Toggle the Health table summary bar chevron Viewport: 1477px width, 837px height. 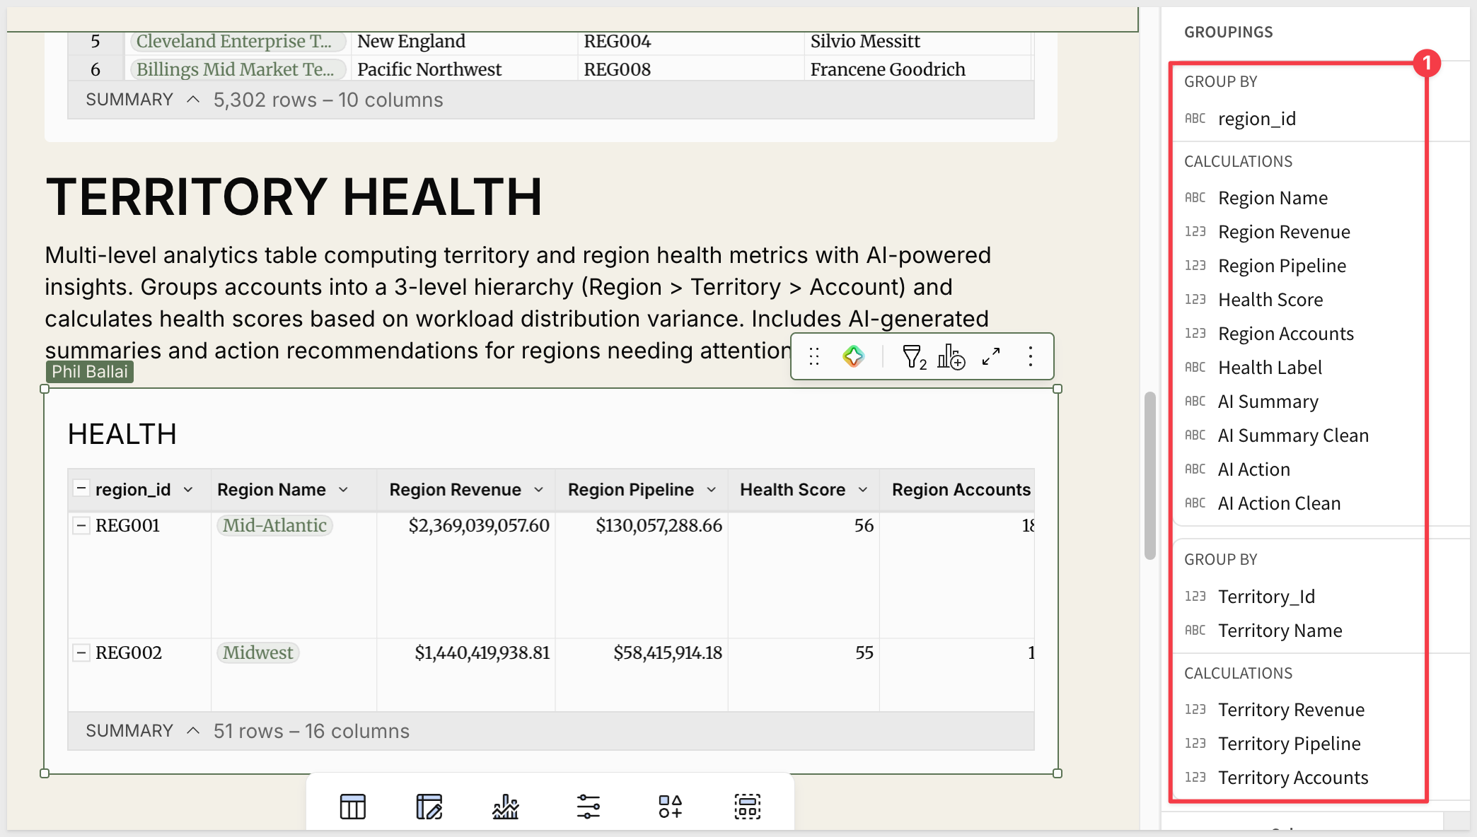(x=193, y=730)
